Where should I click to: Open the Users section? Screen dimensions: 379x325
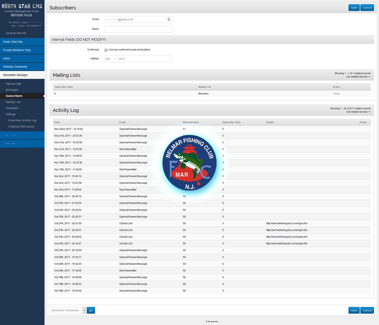[x=22, y=58]
